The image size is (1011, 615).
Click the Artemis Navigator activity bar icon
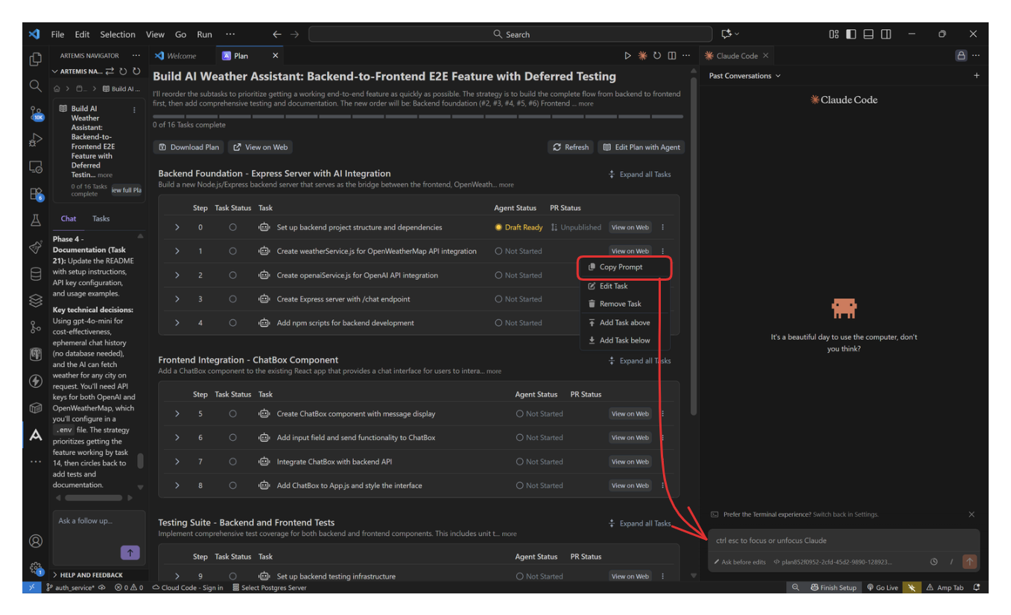(x=34, y=435)
